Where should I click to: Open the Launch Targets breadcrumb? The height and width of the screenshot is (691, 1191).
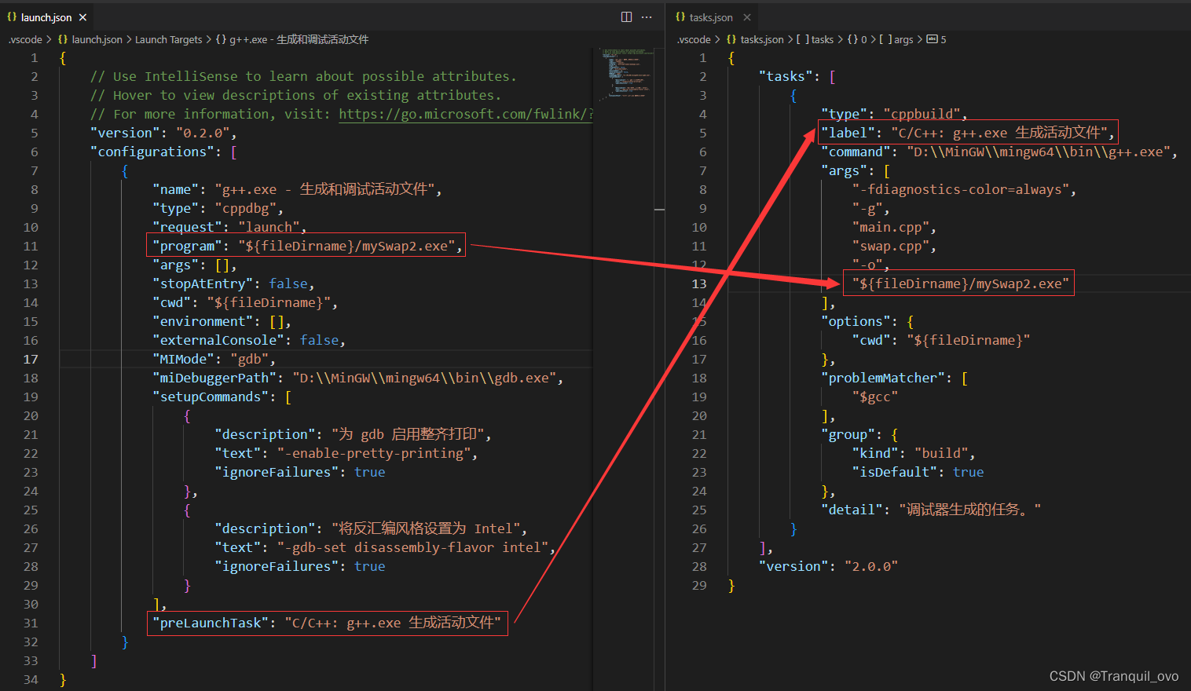click(x=168, y=39)
